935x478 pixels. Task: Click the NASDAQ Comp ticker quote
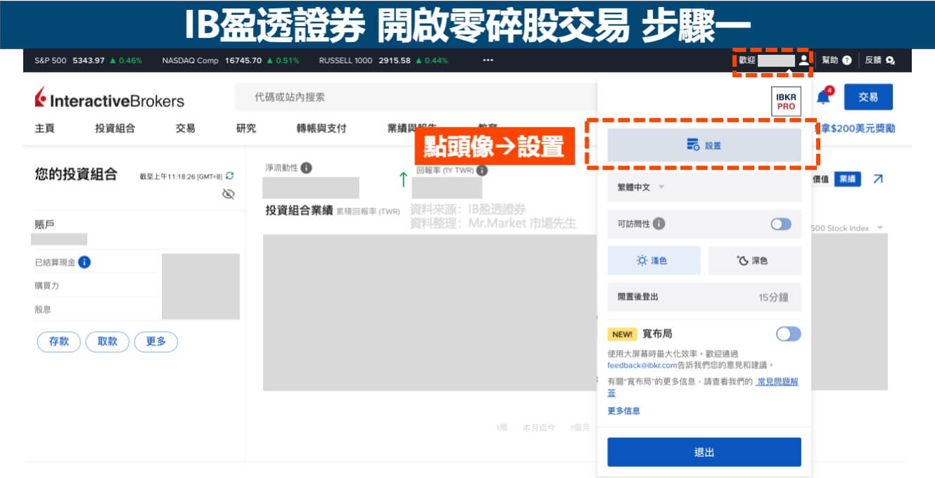(231, 60)
